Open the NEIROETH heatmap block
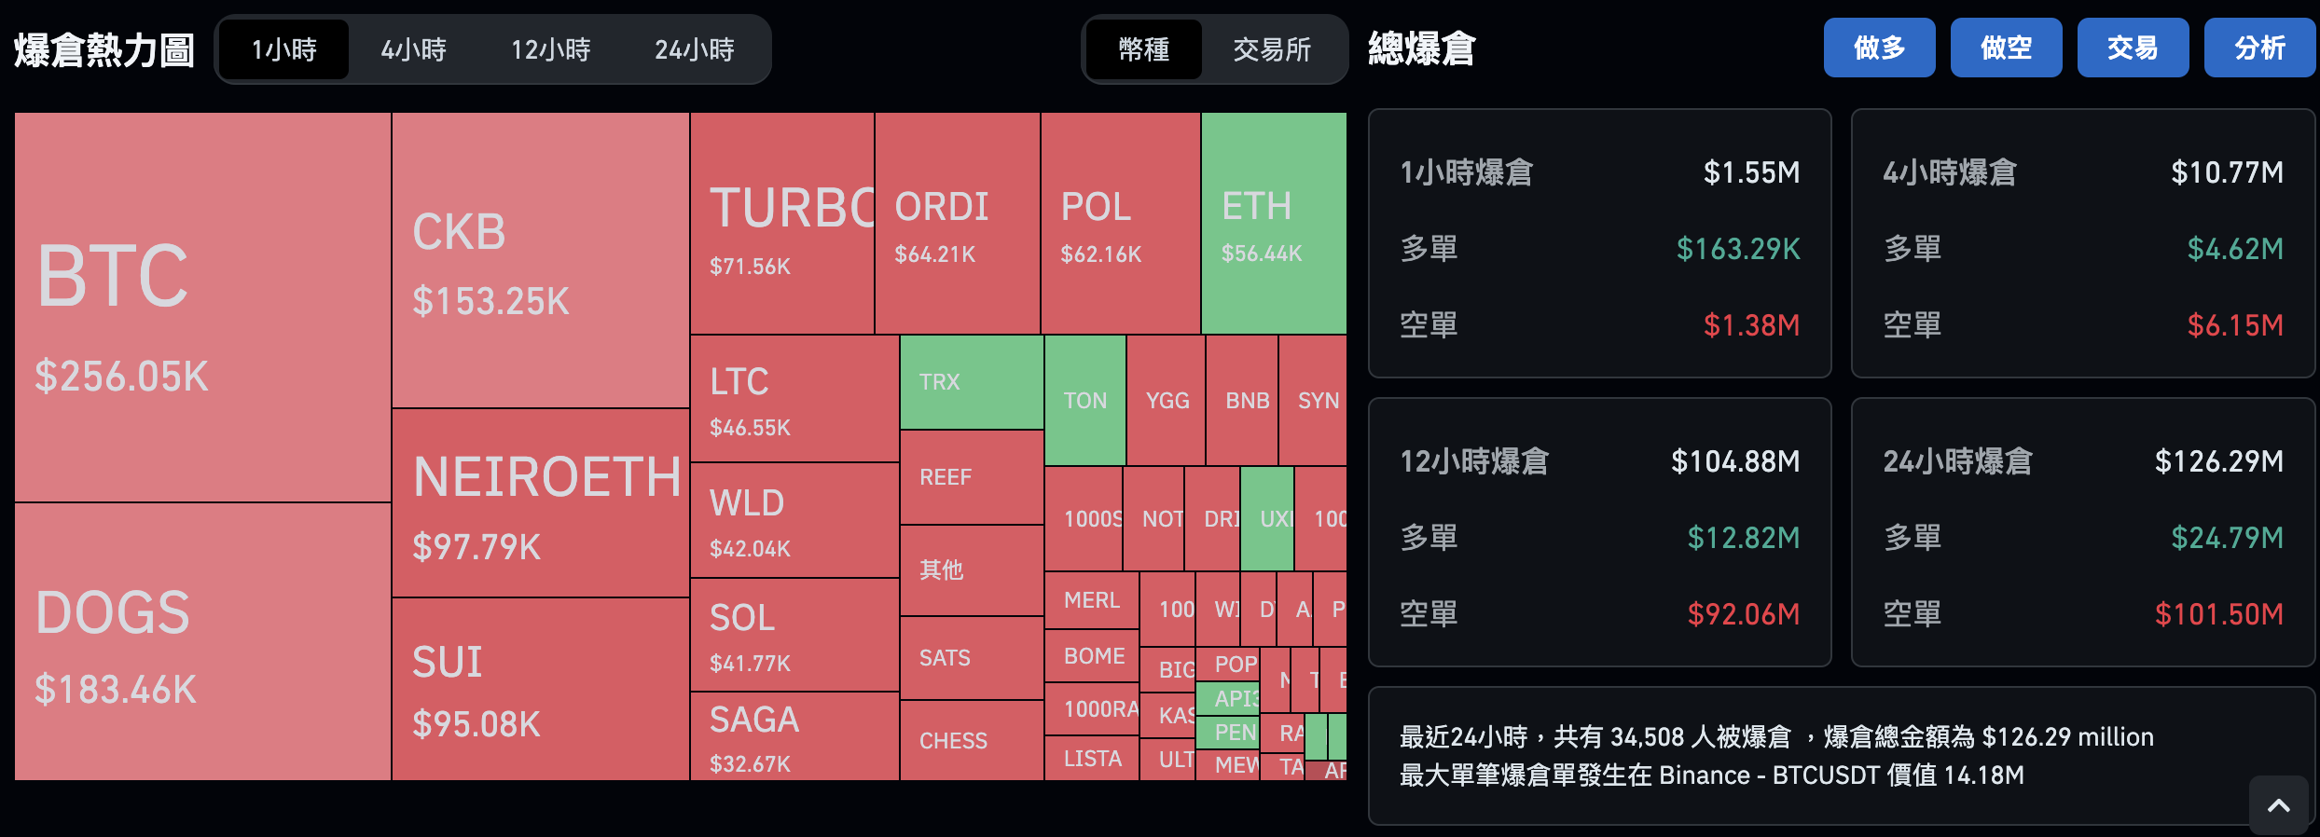This screenshot has width=2320, height=837. [540, 503]
